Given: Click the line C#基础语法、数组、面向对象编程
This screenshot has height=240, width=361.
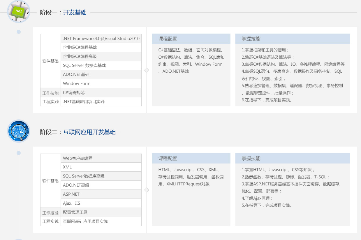Looking at the screenshot, I should [x=191, y=50].
